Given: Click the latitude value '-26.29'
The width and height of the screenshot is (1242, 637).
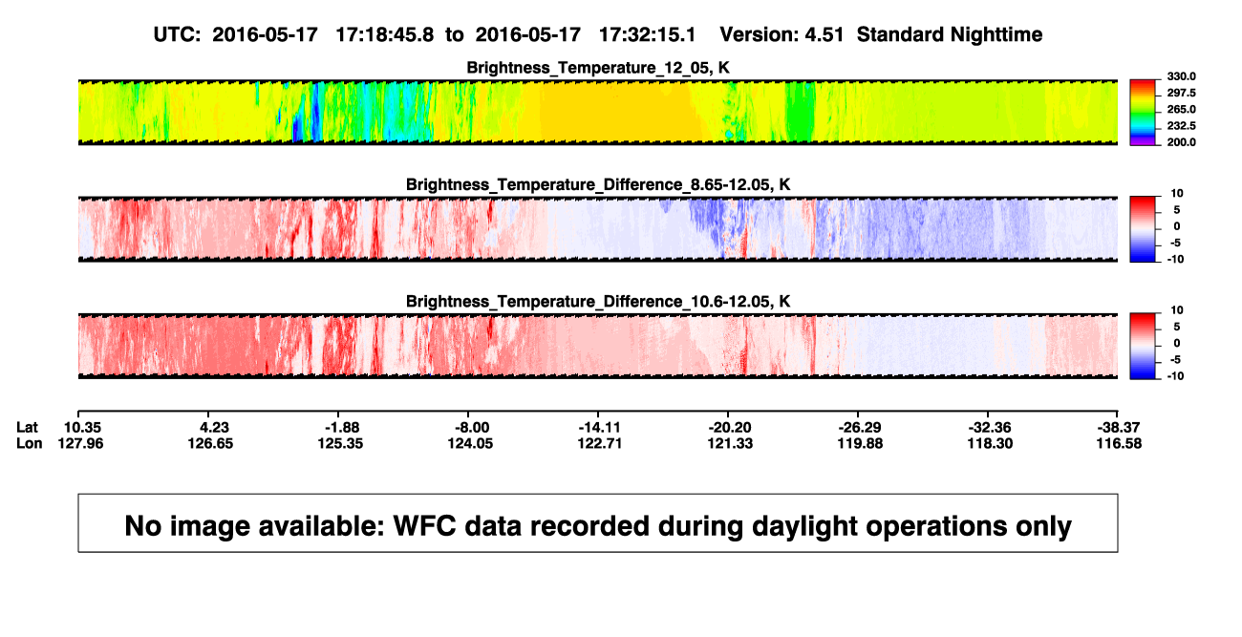Looking at the screenshot, I should pos(860,427).
